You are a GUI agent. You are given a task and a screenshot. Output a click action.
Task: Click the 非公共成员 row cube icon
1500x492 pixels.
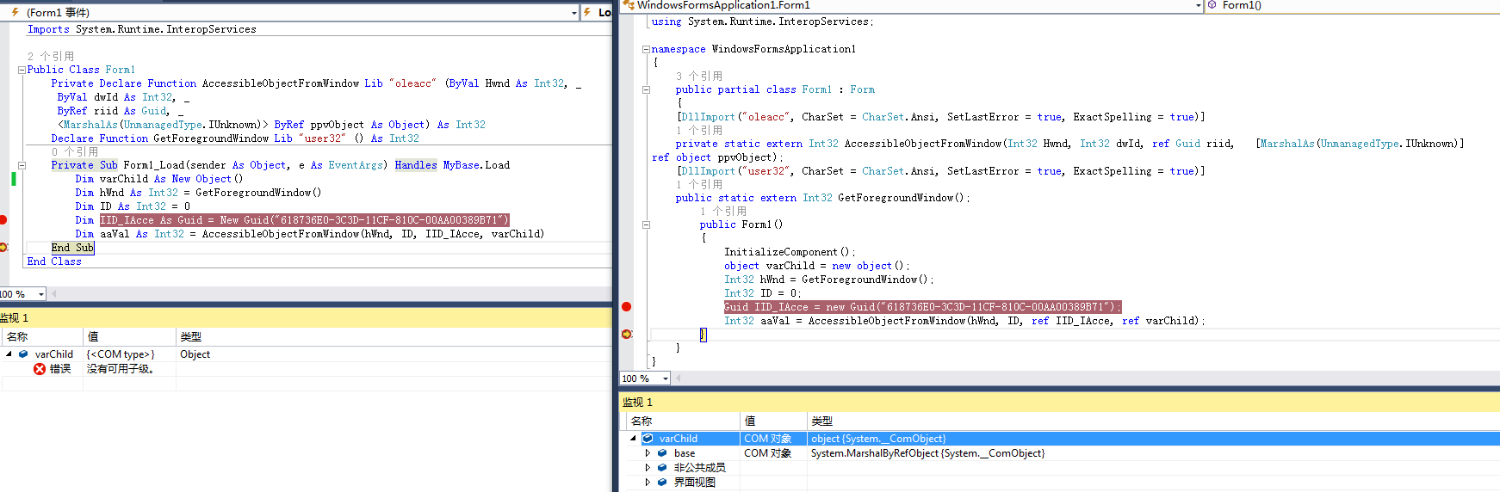point(662,468)
